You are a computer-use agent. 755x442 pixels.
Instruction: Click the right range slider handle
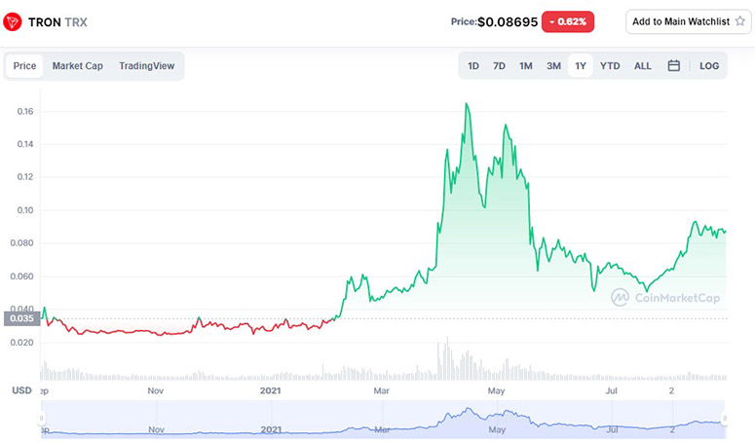(x=724, y=418)
